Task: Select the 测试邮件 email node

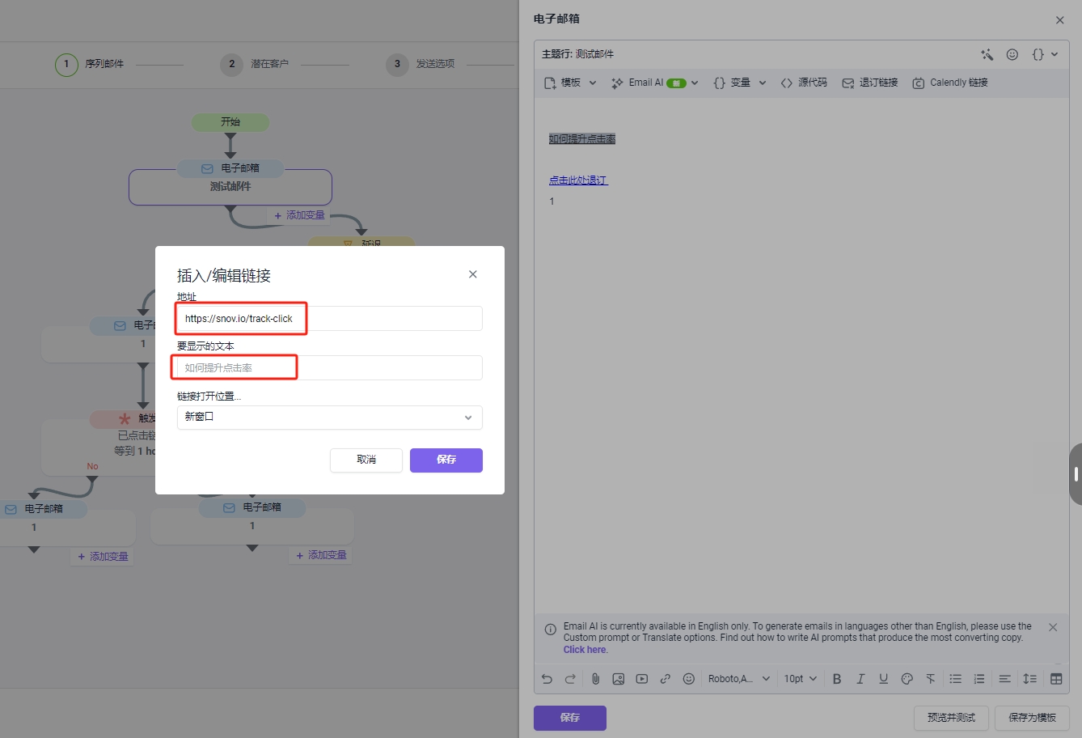Action: 230,186
